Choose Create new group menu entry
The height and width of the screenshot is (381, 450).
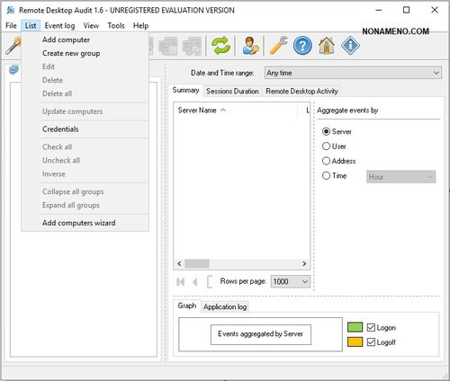click(x=85, y=53)
